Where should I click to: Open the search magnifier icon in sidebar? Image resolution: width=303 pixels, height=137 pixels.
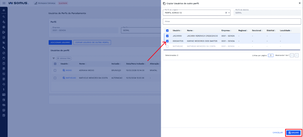(4, 17)
